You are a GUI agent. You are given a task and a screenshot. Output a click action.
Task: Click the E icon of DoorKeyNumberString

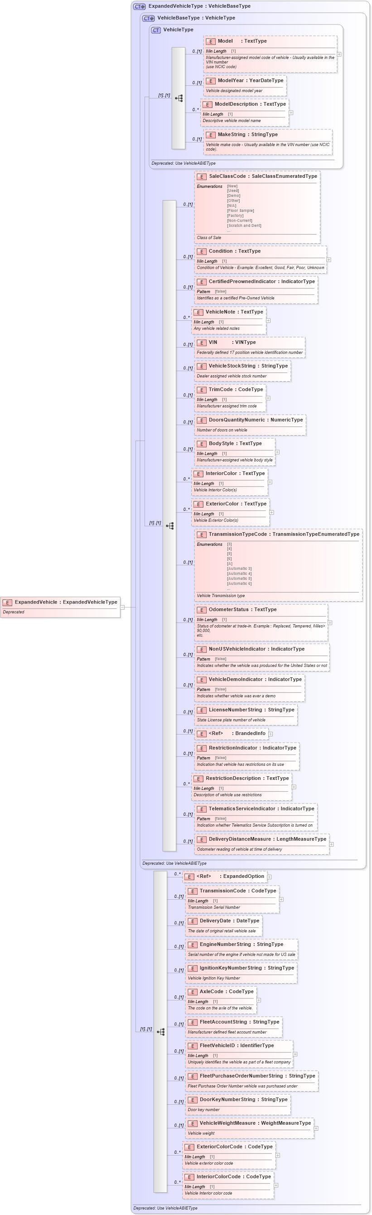192,1100
